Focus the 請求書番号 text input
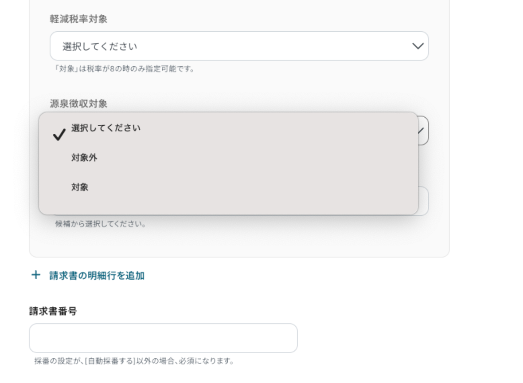This screenshot has width=523, height=383. pyautogui.click(x=163, y=338)
